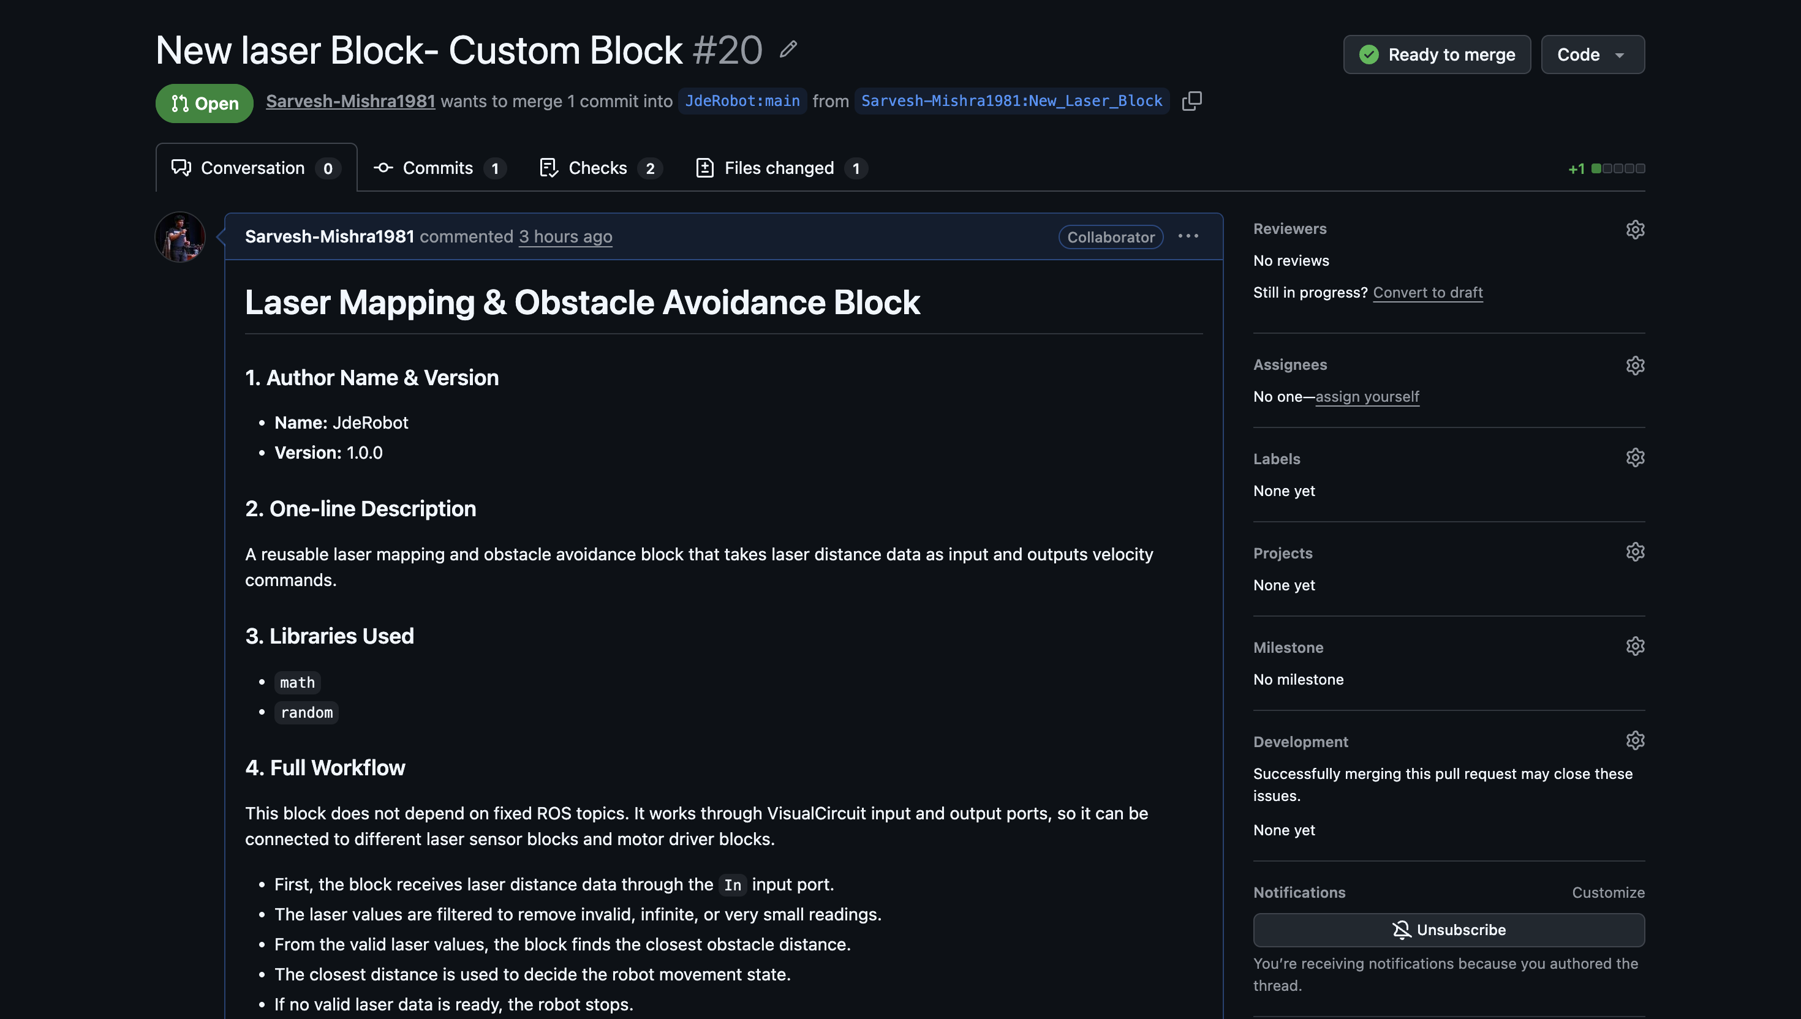
Task: Click the No reviews text
Action: click(1291, 260)
